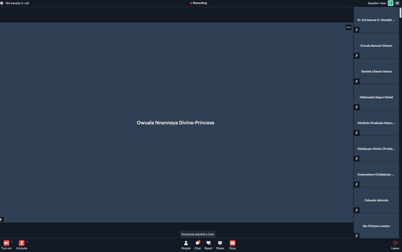Click muted mic icon on Obiefule tile
This screenshot has height=252, width=402.
(x=357, y=133)
